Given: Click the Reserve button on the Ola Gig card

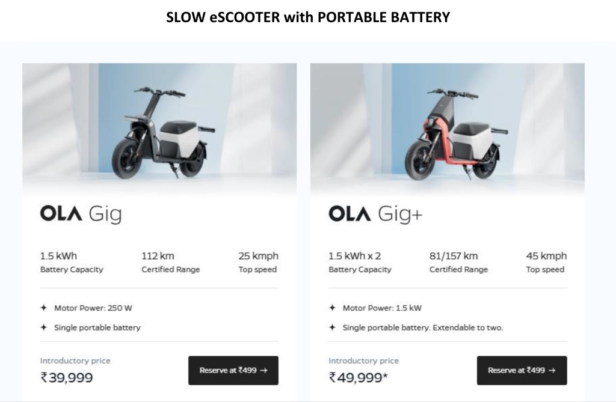Looking at the screenshot, I should (233, 370).
